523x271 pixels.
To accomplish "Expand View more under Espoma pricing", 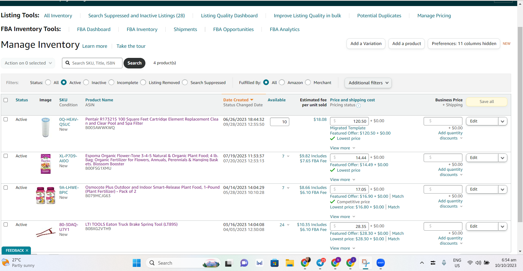I will click(x=343, y=180).
